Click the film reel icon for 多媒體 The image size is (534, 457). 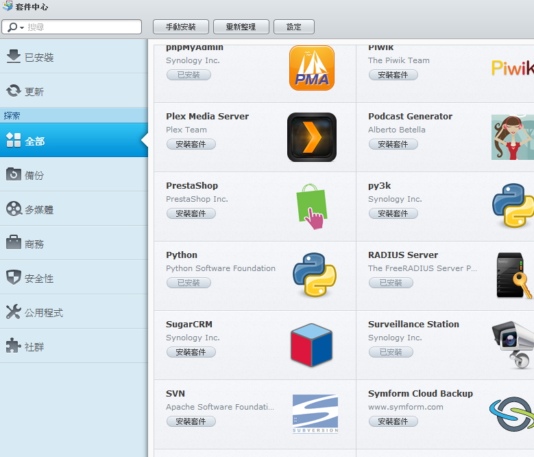click(x=14, y=209)
